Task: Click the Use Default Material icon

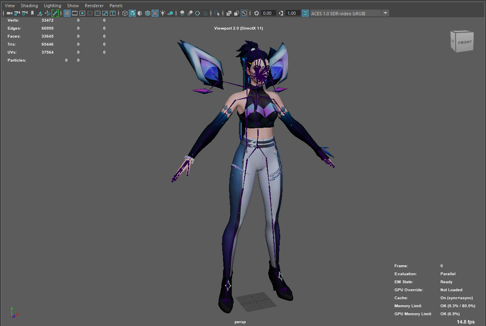Action: (x=140, y=13)
